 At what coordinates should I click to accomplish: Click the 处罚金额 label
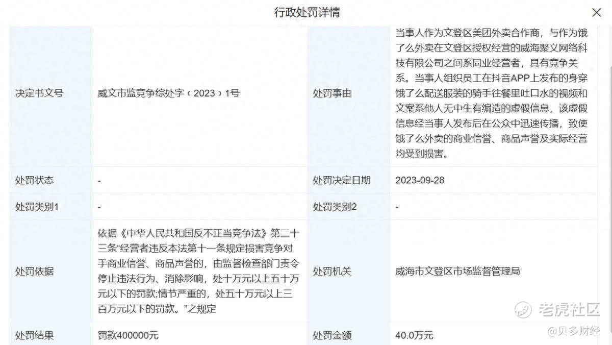[x=332, y=335]
